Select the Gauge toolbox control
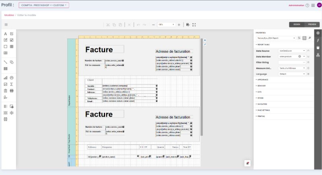The height and width of the screenshot is (175, 322). coord(12,78)
